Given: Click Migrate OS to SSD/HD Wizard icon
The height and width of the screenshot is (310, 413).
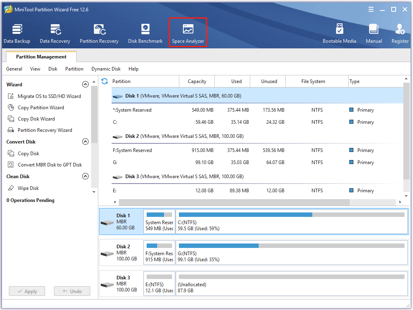Looking at the screenshot, I should [11, 96].
